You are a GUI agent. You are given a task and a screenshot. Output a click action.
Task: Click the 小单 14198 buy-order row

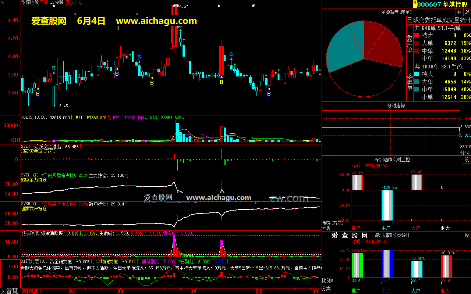[x=442, y=58]
